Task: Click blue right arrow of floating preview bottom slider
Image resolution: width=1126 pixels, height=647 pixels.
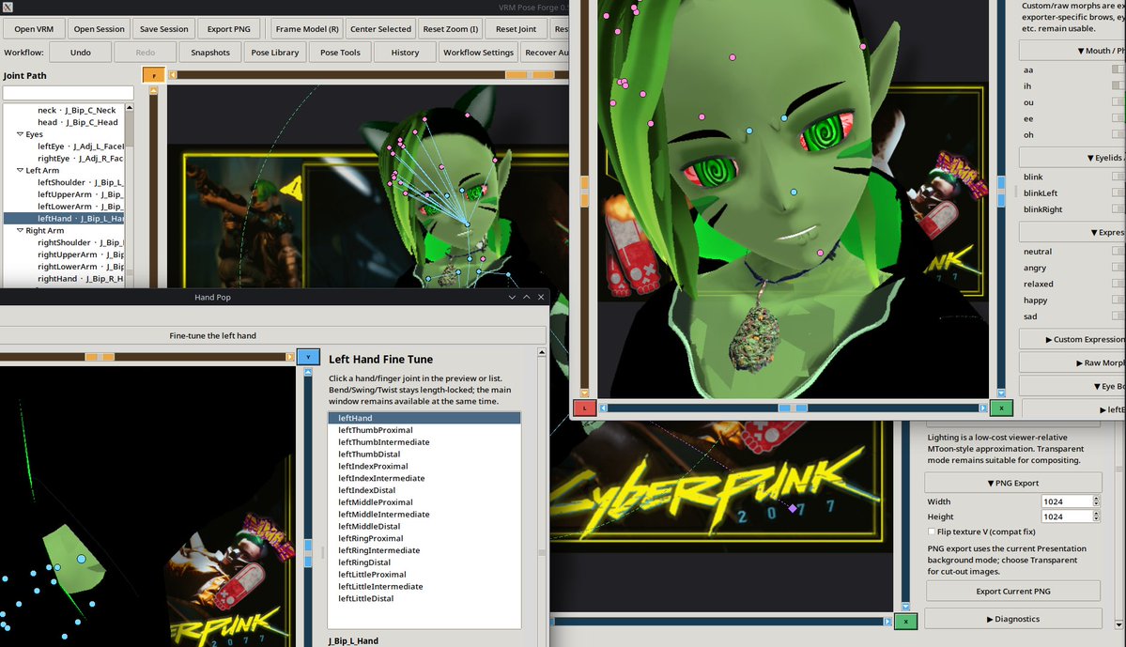Action: coord(983,408)
